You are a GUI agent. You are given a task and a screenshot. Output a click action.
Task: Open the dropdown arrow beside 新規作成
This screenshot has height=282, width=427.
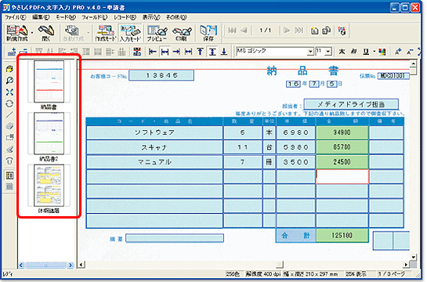32,33
